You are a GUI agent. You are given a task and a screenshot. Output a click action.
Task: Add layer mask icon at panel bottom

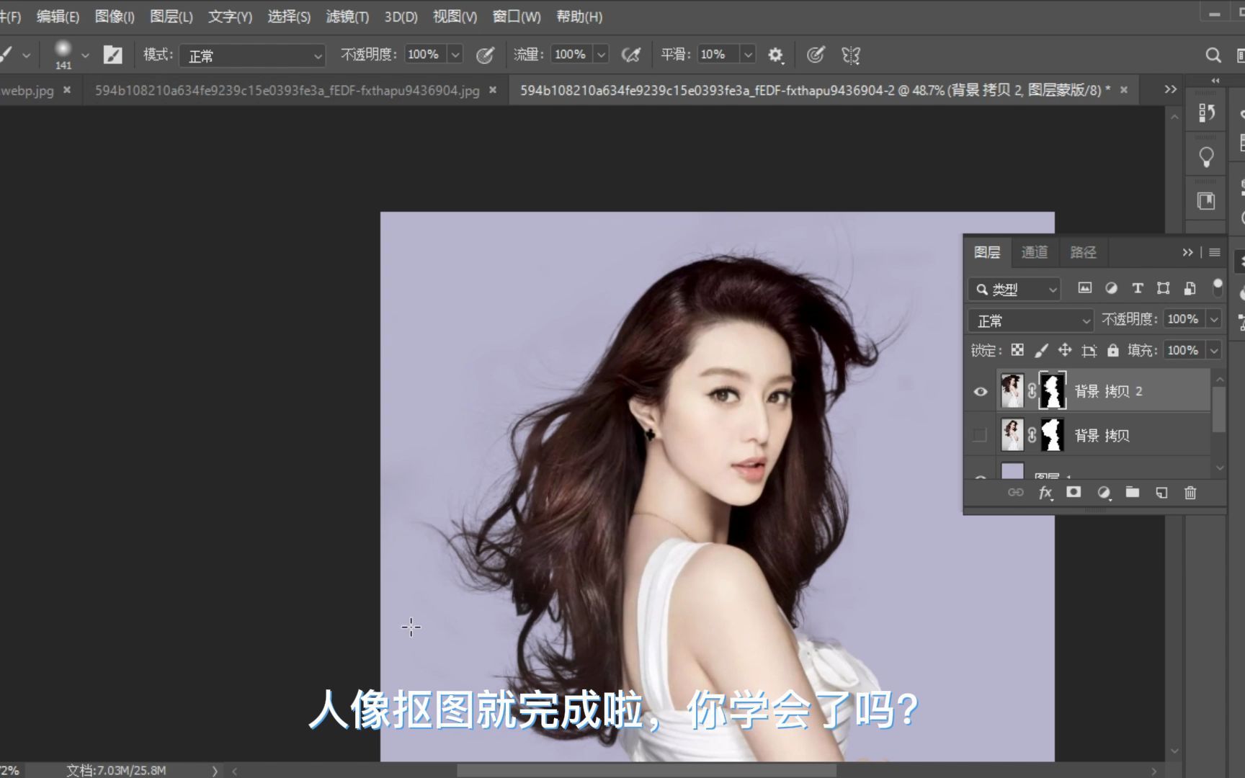click(1074, 492)
